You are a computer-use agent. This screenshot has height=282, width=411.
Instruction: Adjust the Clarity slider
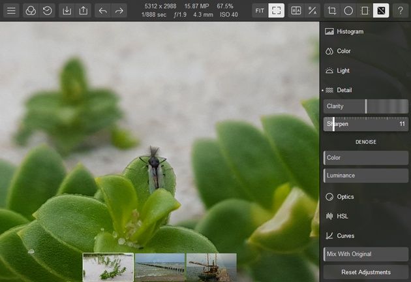pos(365,106)
